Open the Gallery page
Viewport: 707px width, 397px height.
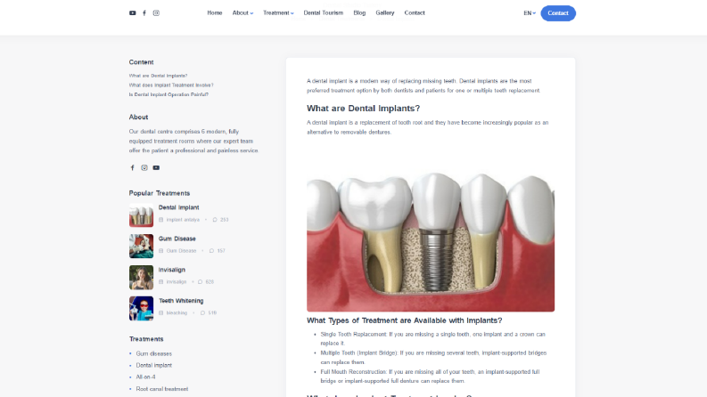tap(385, 13)
